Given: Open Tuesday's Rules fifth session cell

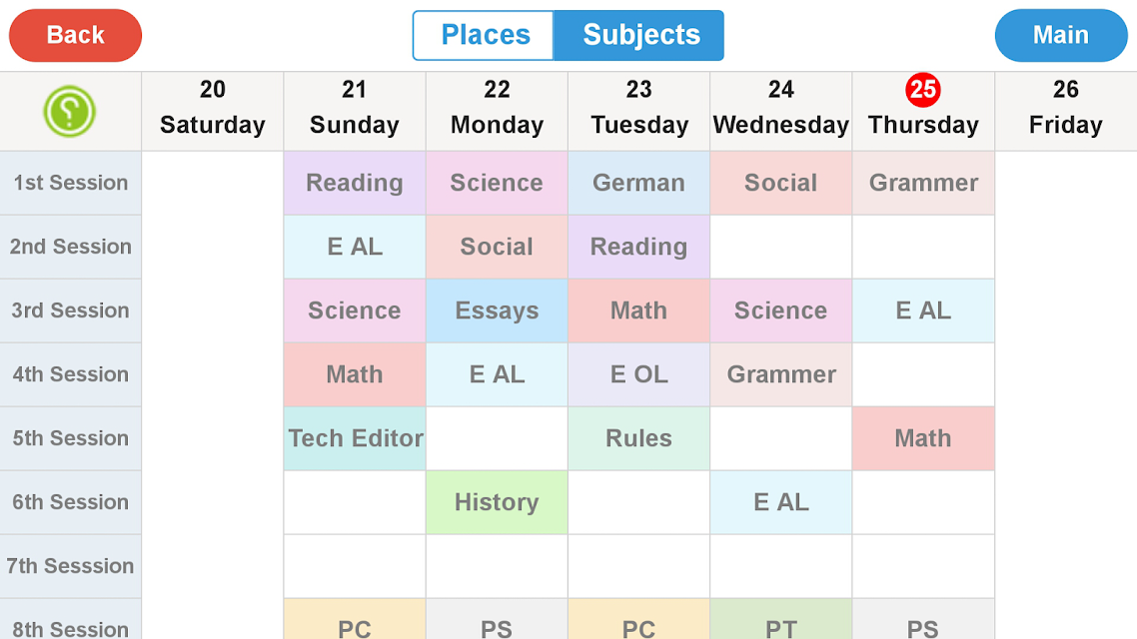Looking at the screenshot, I should pyautogui.click(x=638, y=438).
